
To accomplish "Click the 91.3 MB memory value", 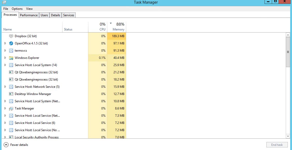I will [119, 51].
